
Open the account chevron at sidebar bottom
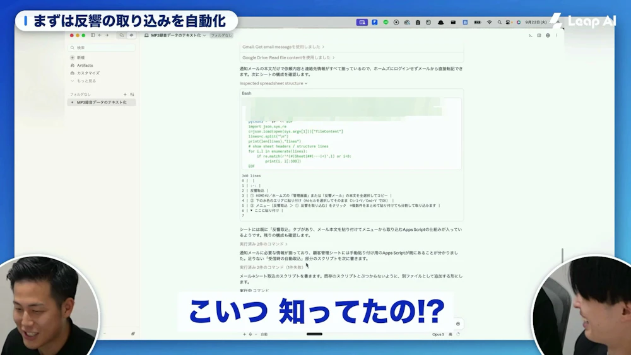105,334
